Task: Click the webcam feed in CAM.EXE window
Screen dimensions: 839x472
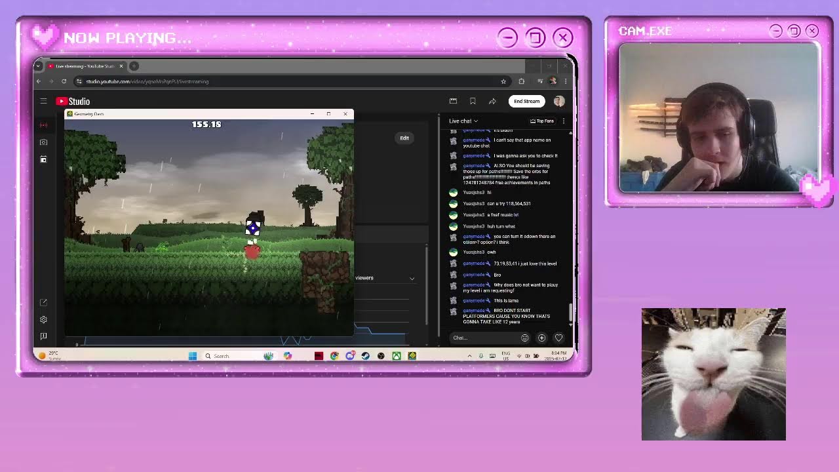Action: click(719, 118)
